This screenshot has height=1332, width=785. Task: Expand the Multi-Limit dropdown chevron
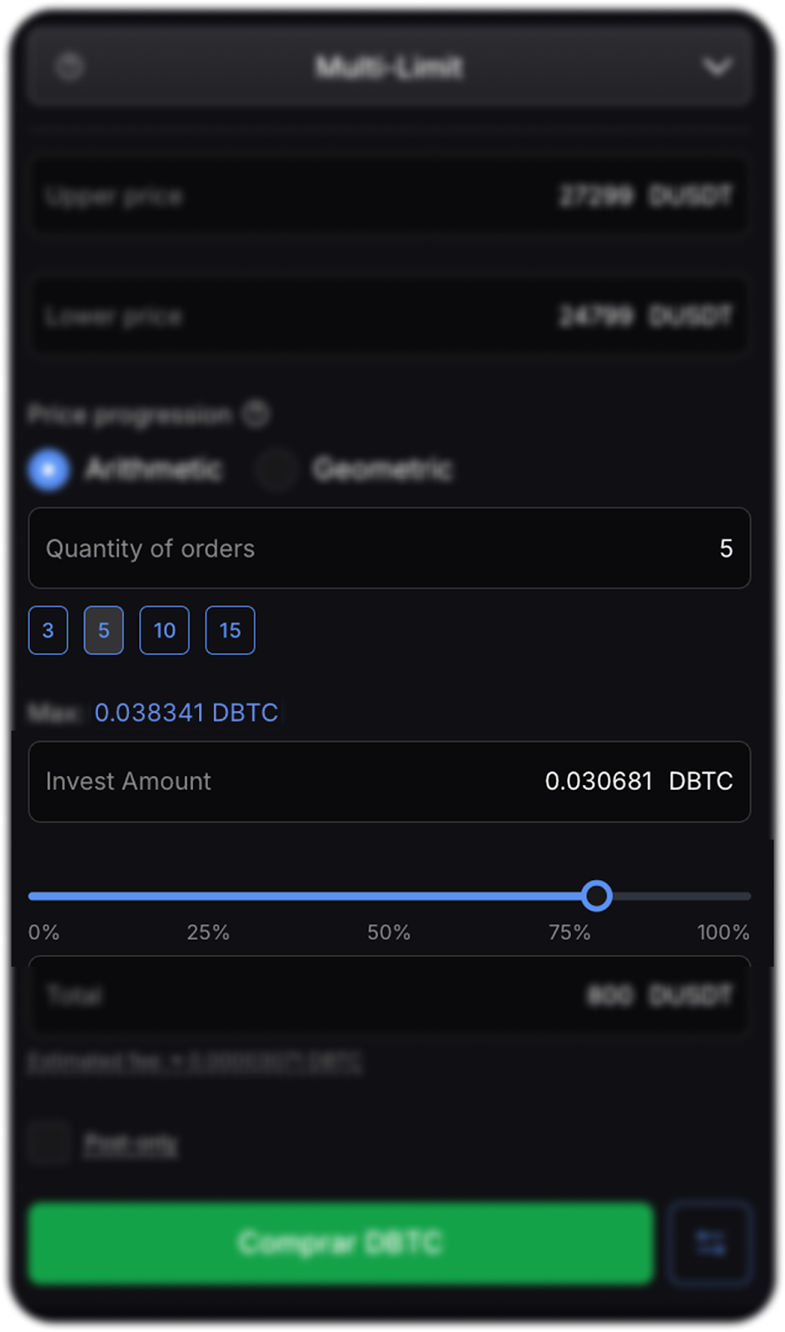pos(717,67)
